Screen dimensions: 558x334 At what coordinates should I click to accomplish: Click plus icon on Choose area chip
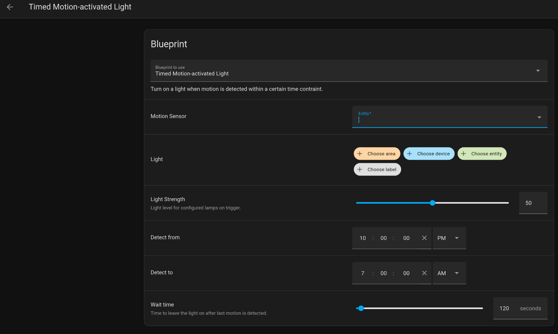360,154
